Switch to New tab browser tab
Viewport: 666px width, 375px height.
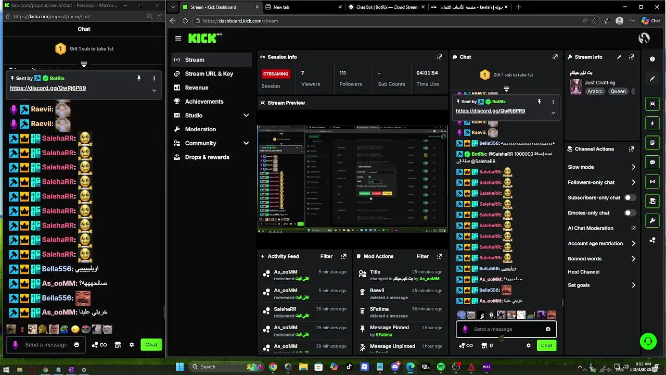(x=303, y=7)
